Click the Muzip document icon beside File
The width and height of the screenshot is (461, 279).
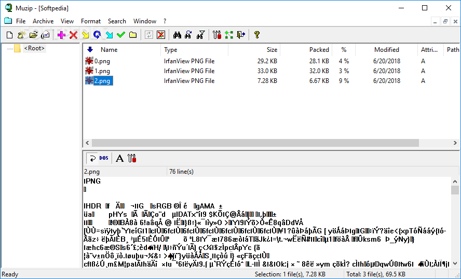click(8, 21)
